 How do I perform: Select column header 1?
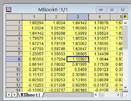point(34,17)
